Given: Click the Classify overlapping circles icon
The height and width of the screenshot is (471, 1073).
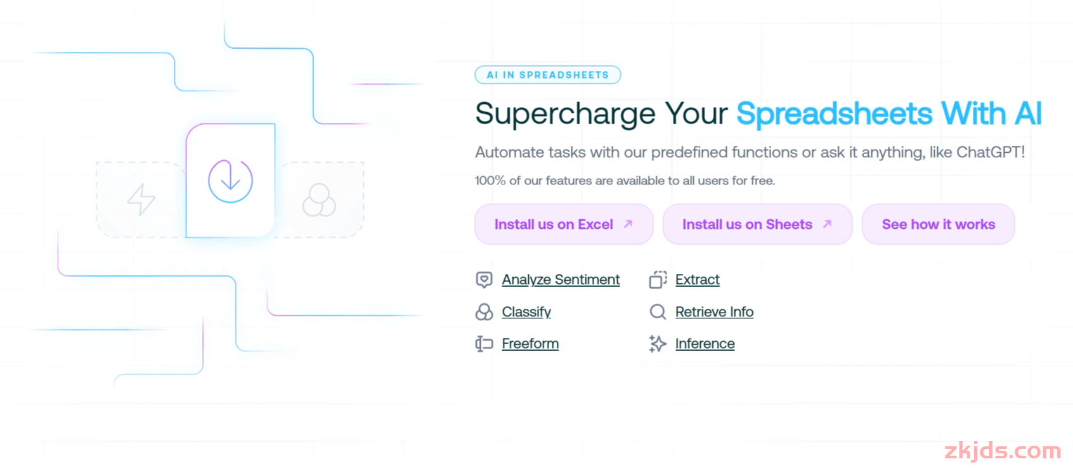Looking at the screenshot, I should click(x=484, y=312).
